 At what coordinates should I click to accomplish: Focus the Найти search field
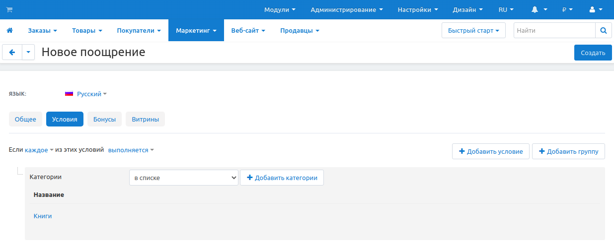554,31
